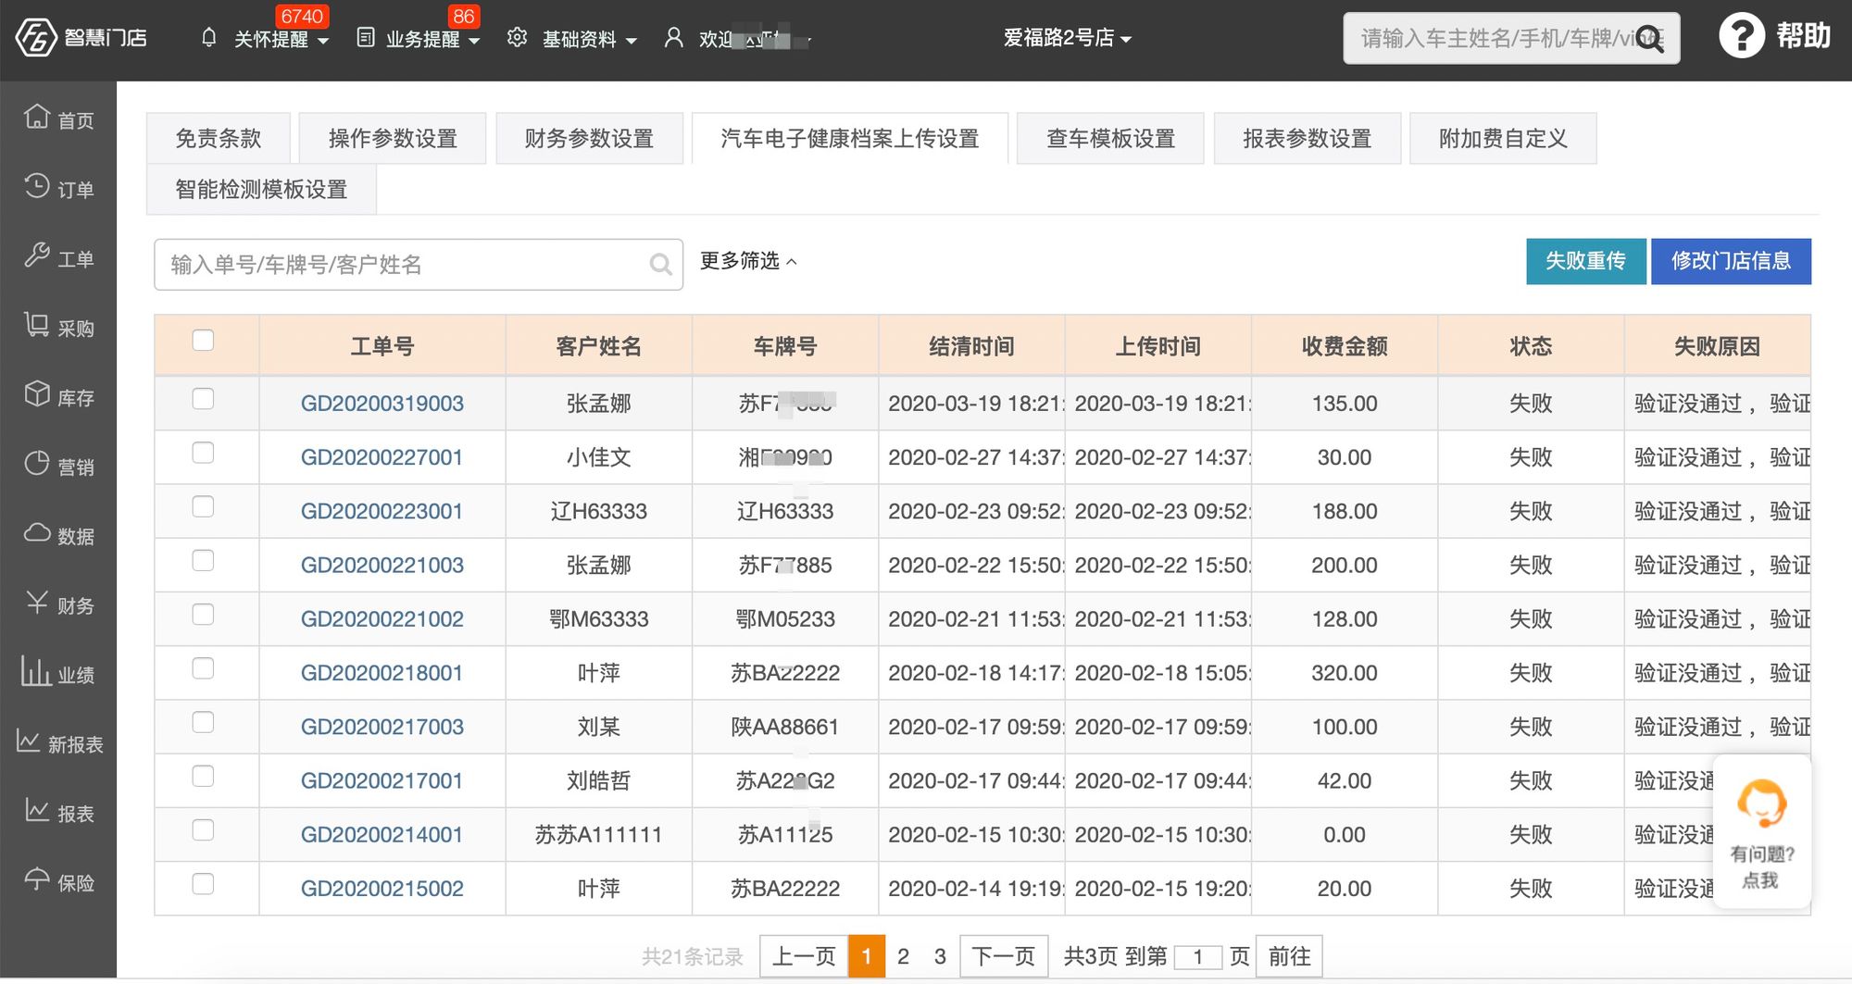The image size is (1852, 984).
Task: Open 营销 marketing in sidebar
Action: 58,466
